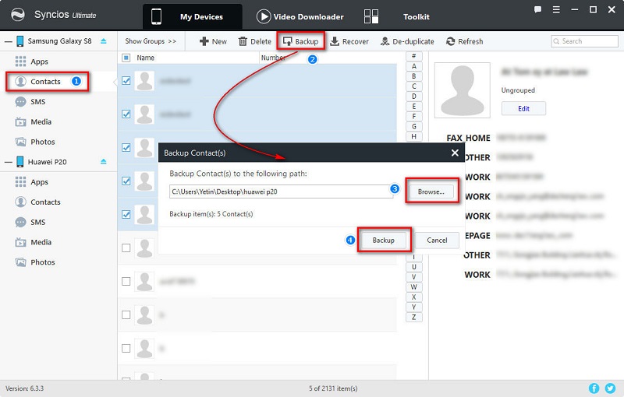Switch to My Devices tab
This screenshot has width=624, height=397.
coord(192,16)
